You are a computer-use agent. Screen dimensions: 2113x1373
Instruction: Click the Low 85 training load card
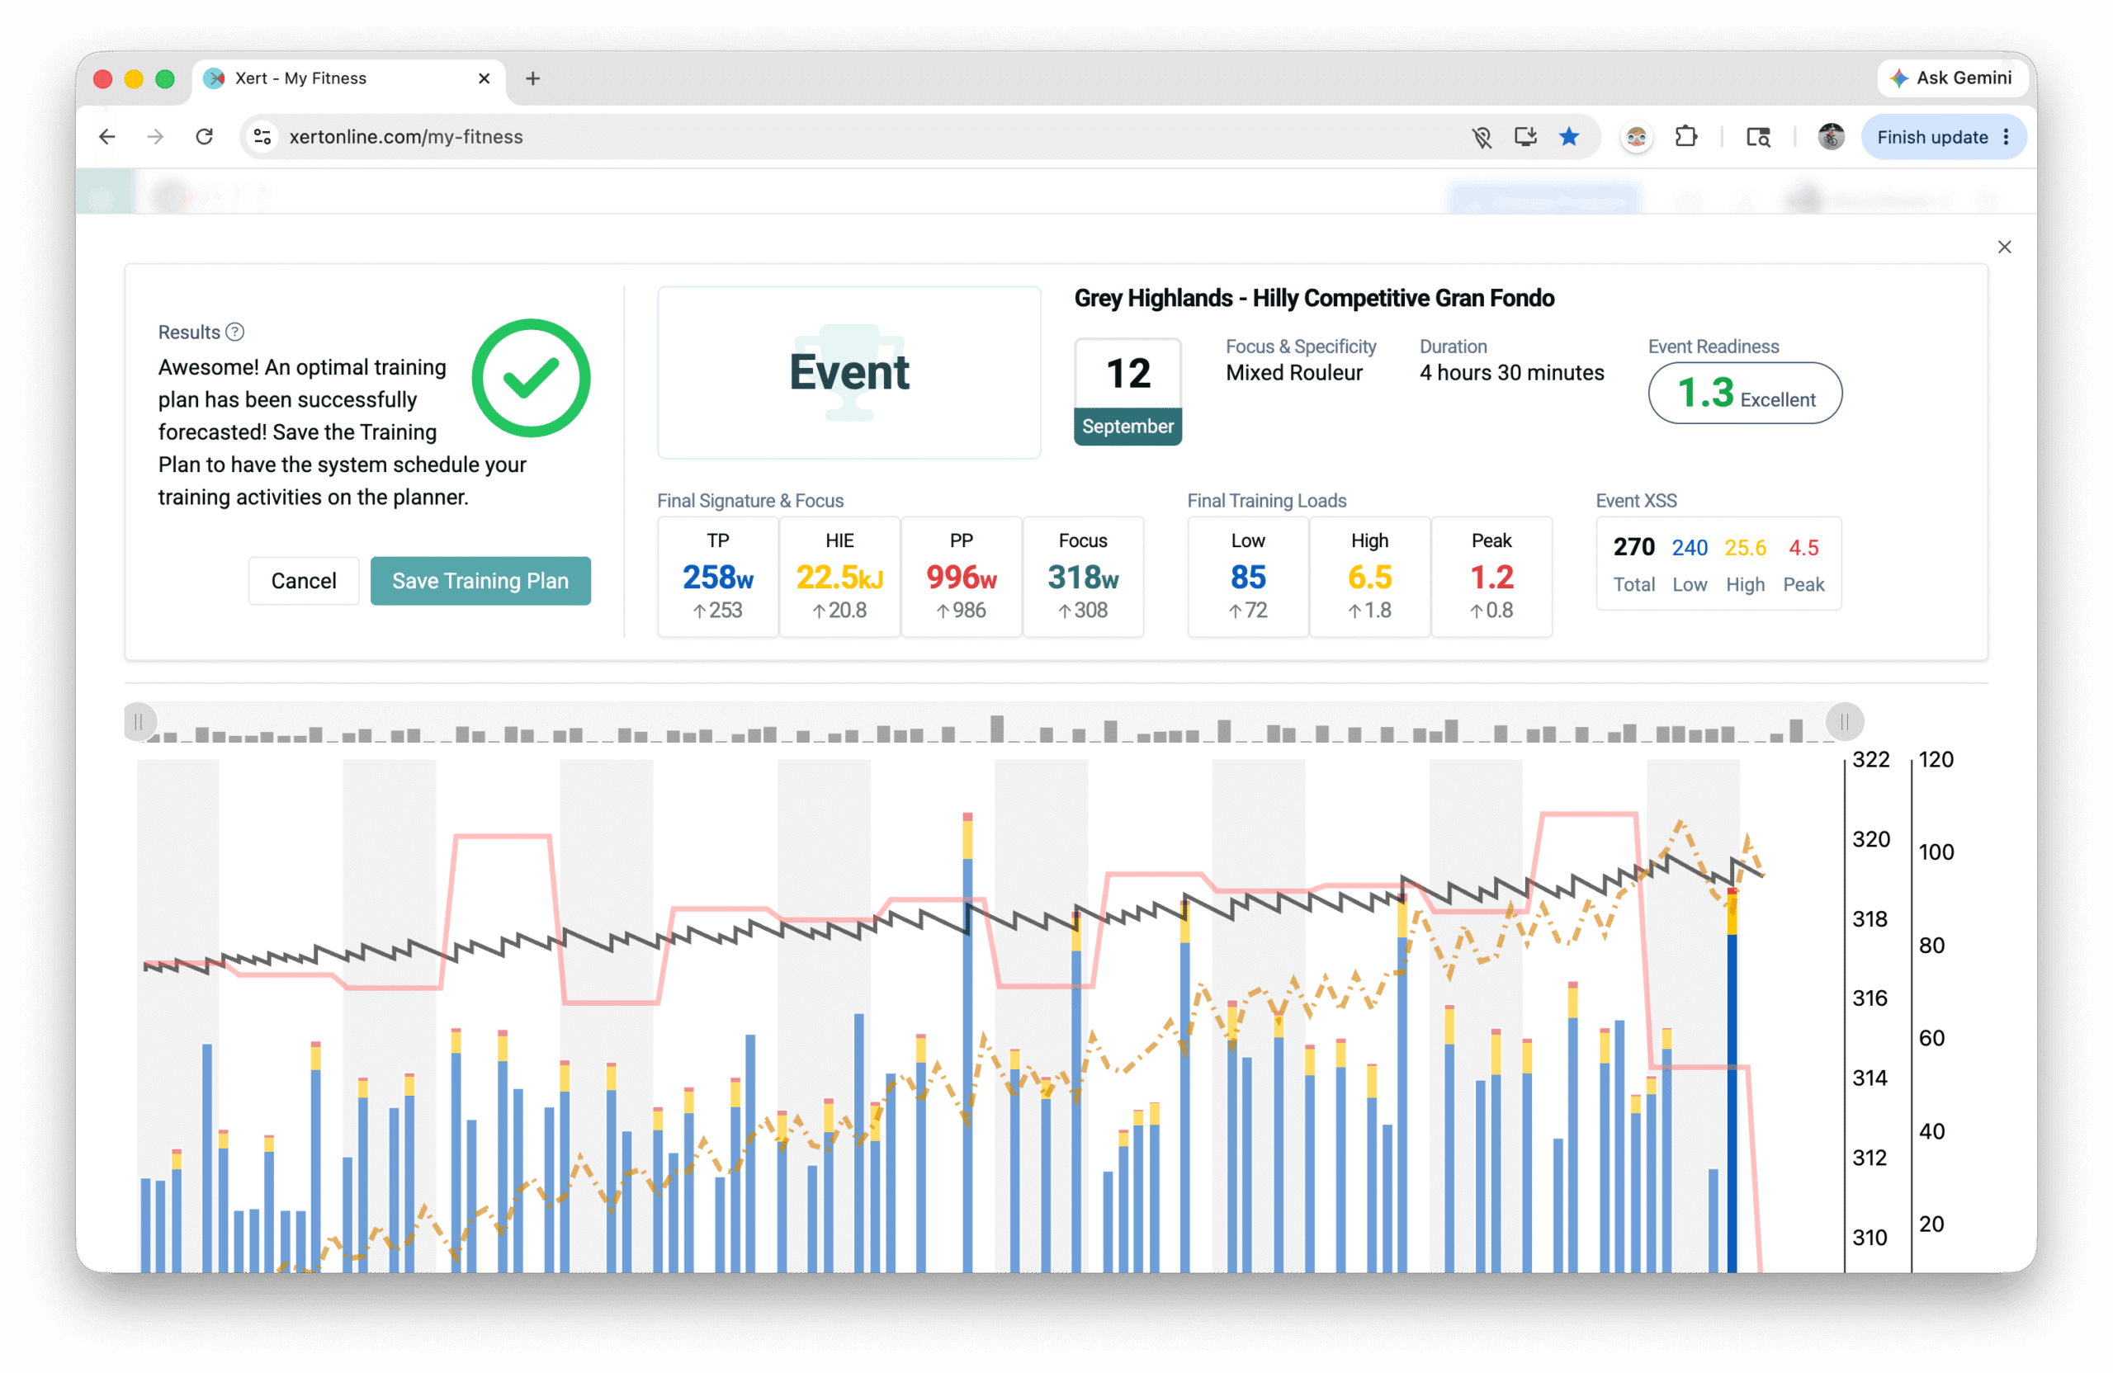click(1247, 577)
